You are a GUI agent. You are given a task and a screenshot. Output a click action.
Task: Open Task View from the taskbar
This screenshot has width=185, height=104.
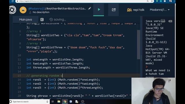53,101
